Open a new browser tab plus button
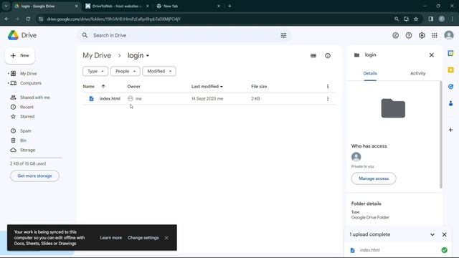This screenshot has width=459, height=258. point(229,6)
